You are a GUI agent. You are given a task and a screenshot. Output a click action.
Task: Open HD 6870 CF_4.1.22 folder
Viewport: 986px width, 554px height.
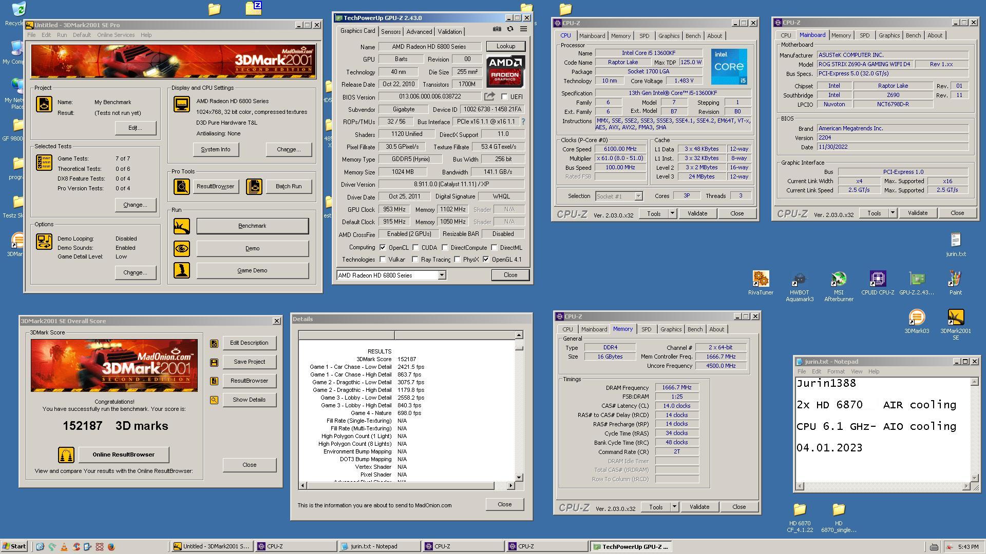click(800, 518)
